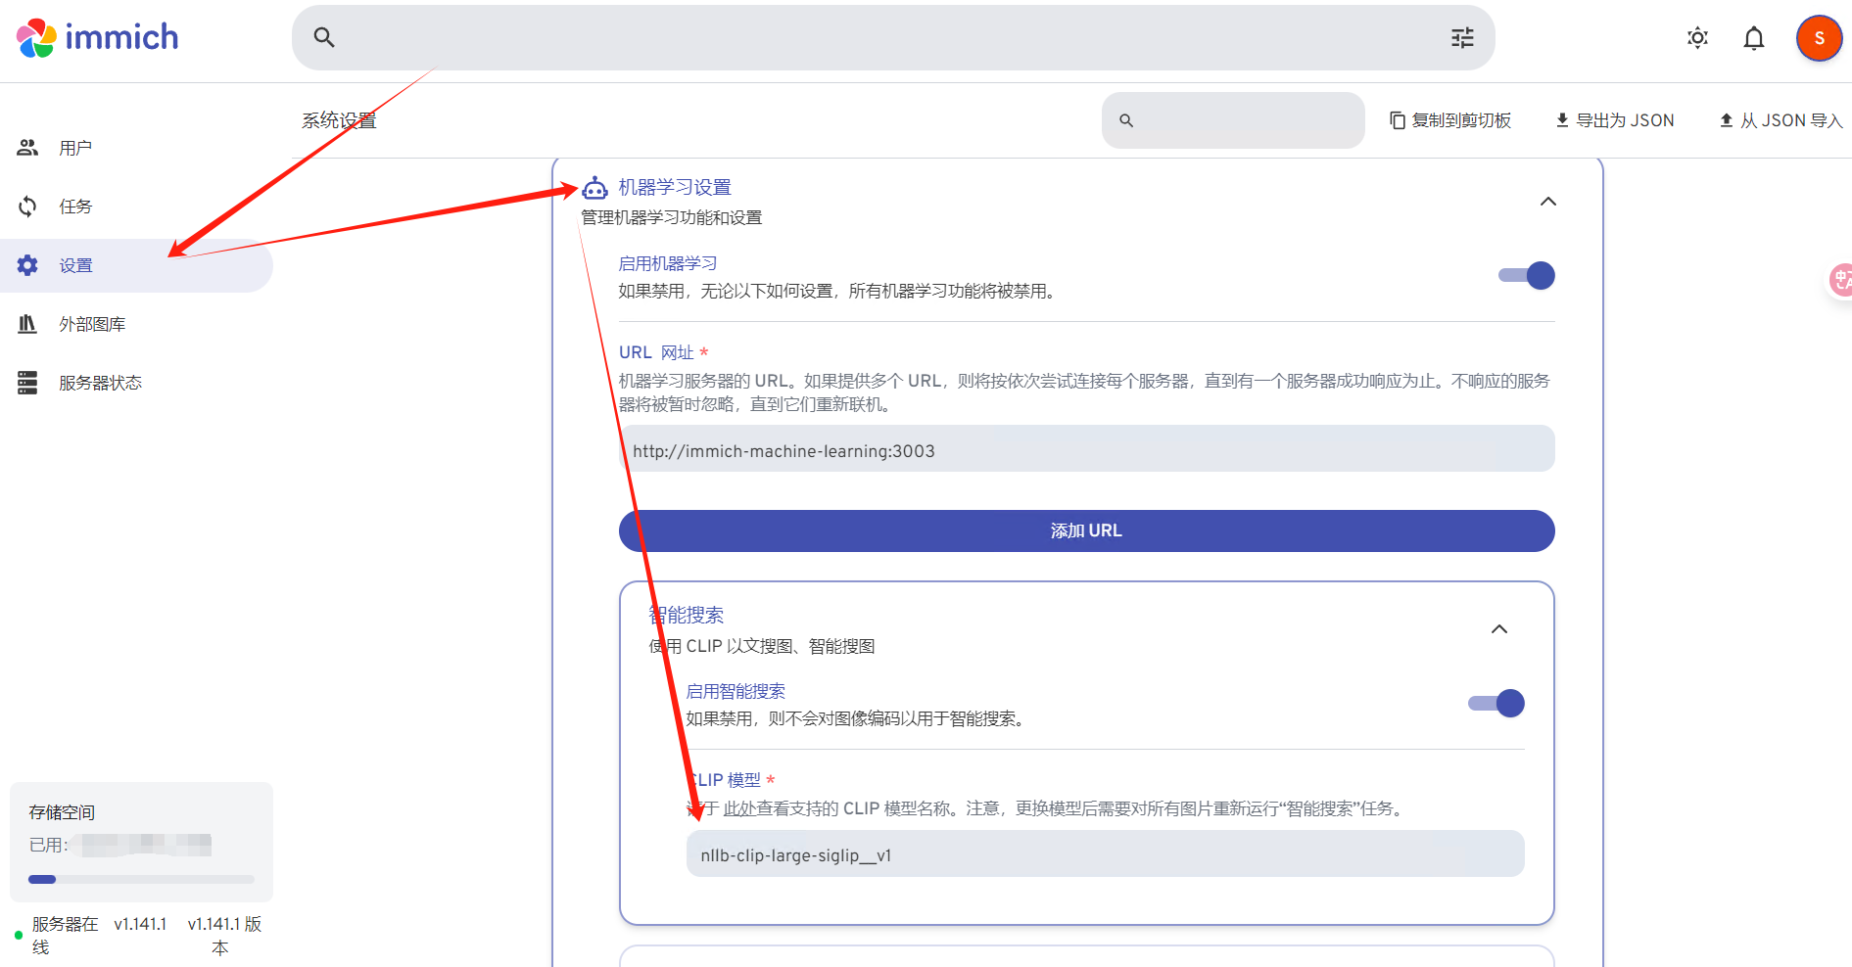
Task: Click the 服务器在线 status text
Action: tap(65, 936)
